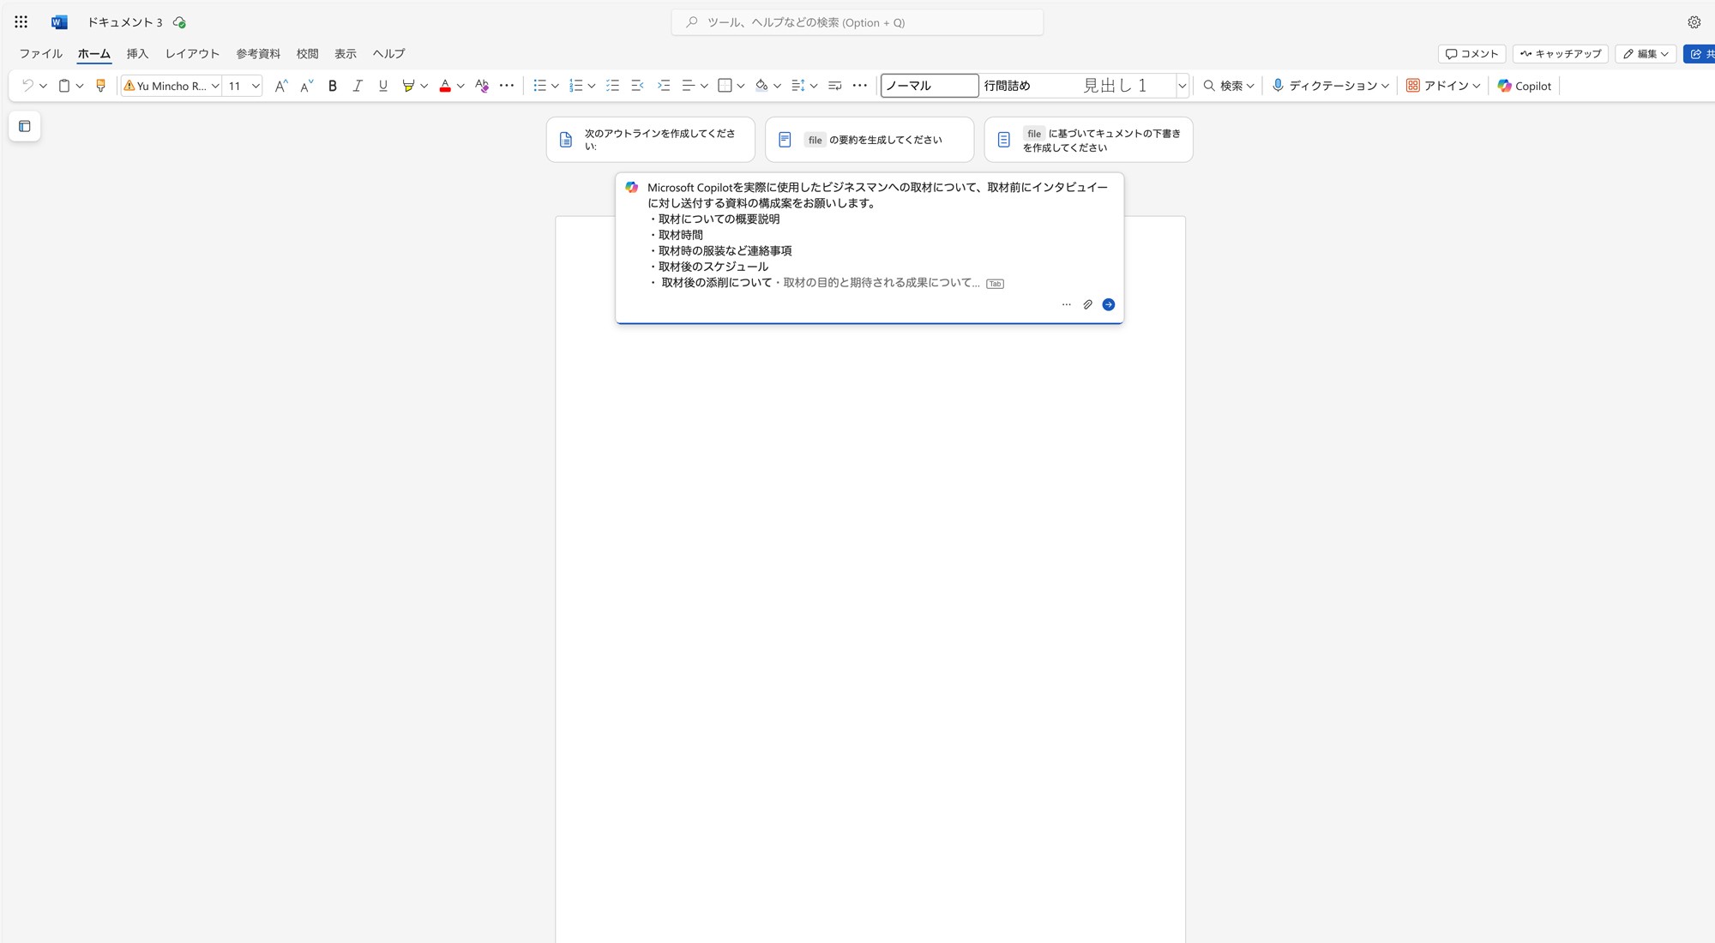This screenshot has height=943, width=1715.
Task: Click the コメント button
Action: 1471,54
